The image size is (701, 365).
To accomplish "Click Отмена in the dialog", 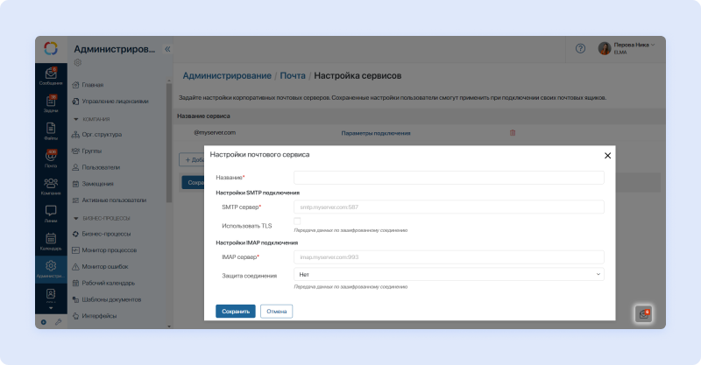I will (276, 312).
